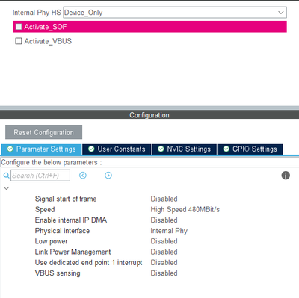299x298 pixels.
Task: Select the Speed parameter row
Action: click(x=45, y=210)
